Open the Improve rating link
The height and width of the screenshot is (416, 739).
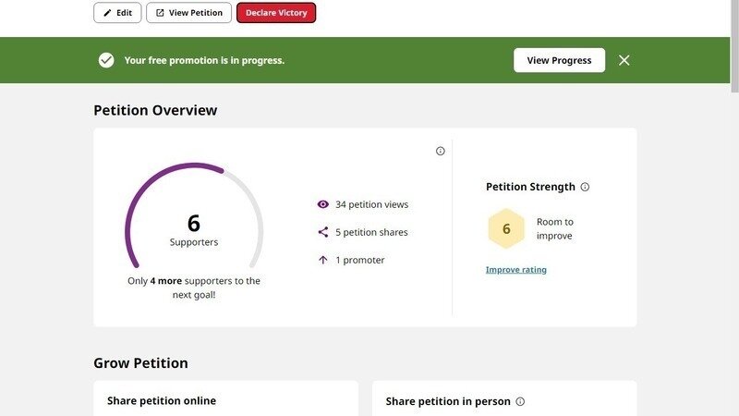pyautogui.click(x=516, y=270)
